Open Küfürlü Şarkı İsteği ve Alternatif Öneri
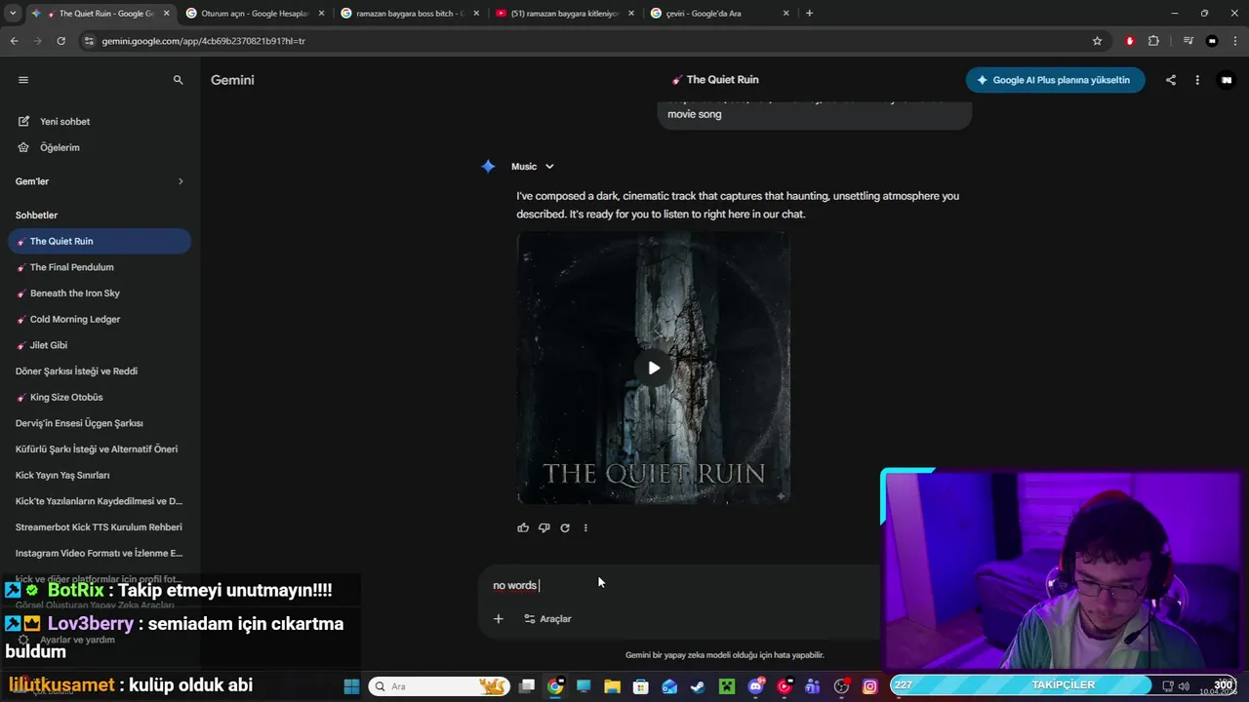Viewport: 1249px width, 702px height. (x=100, y=449)
